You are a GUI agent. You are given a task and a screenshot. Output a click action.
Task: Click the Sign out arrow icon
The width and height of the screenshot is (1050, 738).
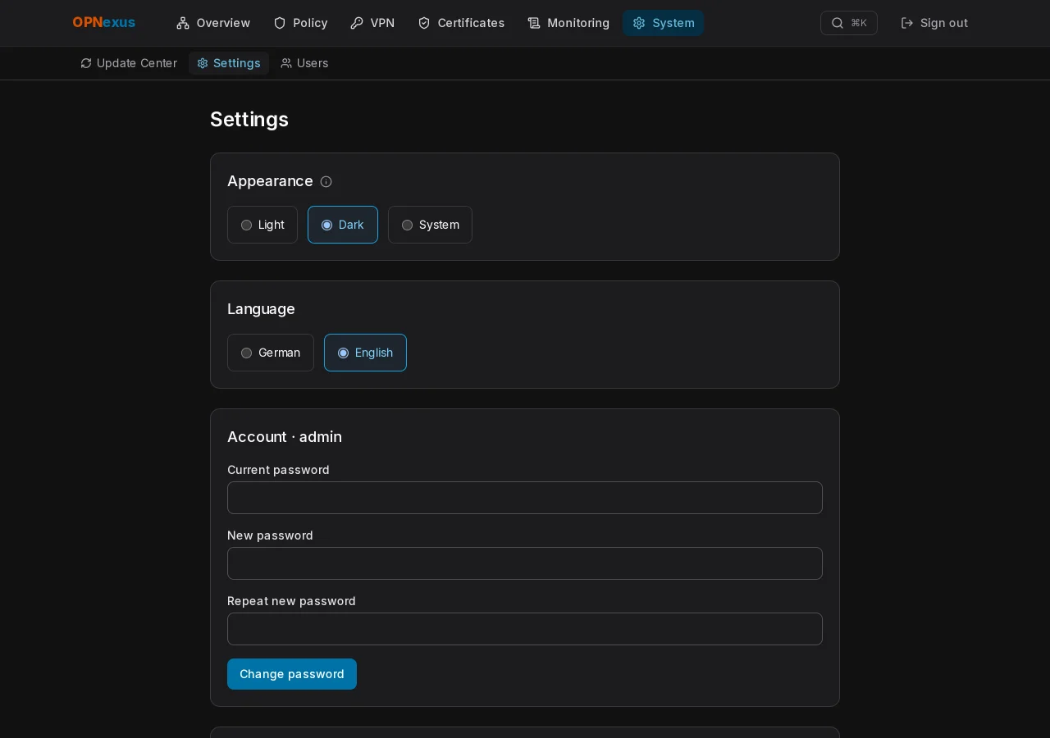pos(907,23)
